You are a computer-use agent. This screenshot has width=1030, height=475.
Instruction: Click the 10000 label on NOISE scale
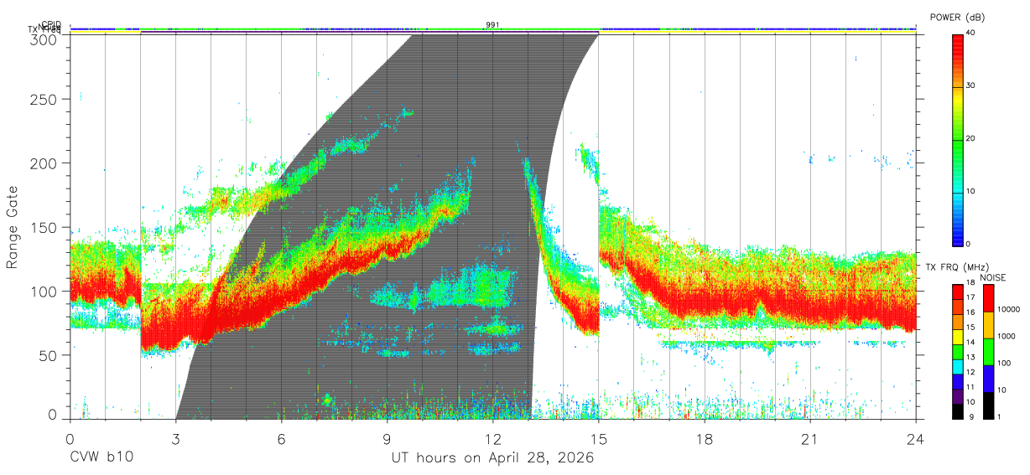pos(1009,309)
